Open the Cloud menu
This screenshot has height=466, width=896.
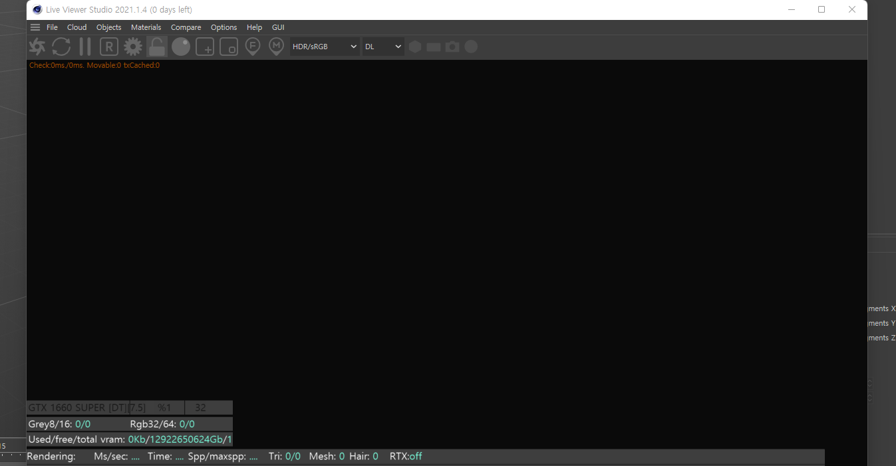[77, 27]
